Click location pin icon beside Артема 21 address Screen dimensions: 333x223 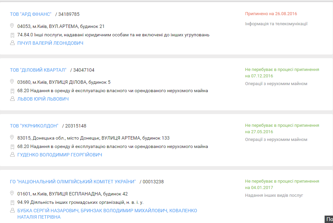click(12, 26)
